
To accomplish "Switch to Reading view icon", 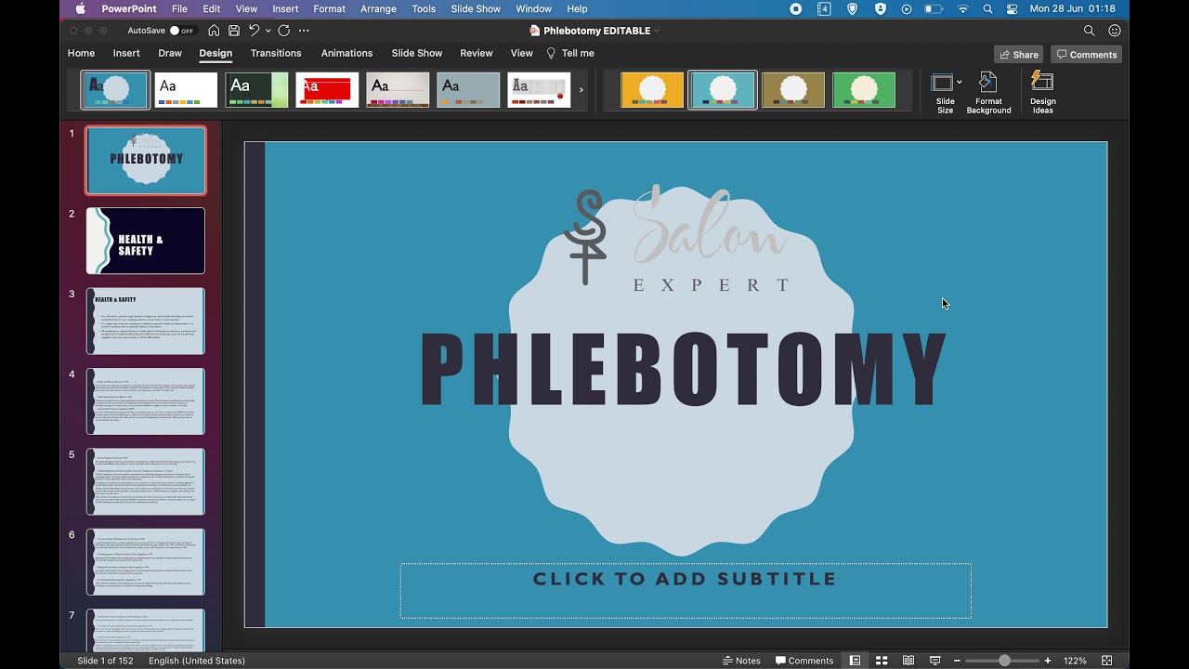I will click(908, 661).
